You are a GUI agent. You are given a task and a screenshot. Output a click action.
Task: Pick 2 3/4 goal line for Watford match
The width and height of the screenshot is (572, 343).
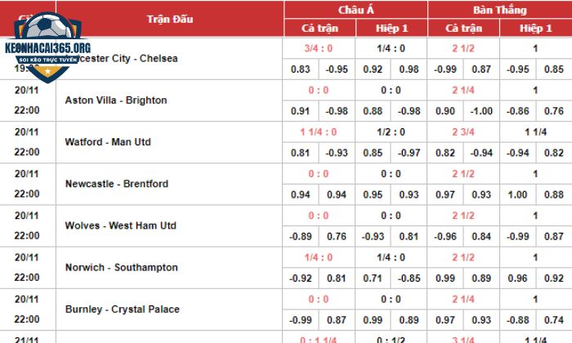463,132
